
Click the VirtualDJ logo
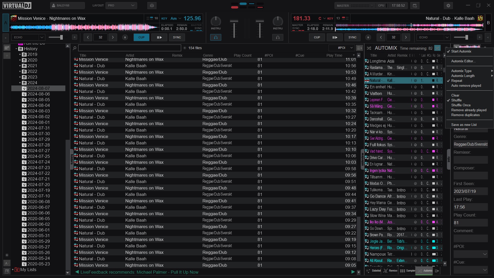(17, 5)
